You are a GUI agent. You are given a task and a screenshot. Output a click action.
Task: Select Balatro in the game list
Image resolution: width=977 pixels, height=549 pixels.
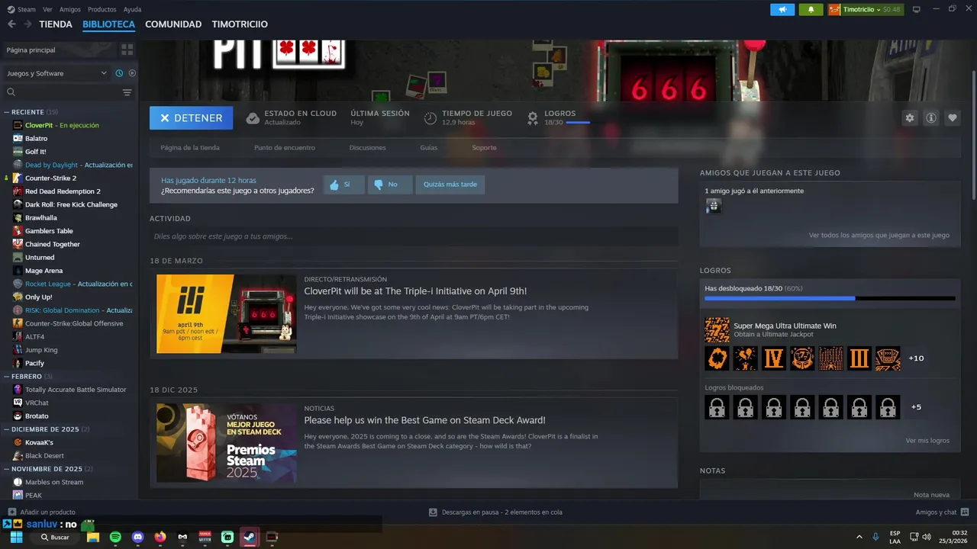[x=36, y=138]
